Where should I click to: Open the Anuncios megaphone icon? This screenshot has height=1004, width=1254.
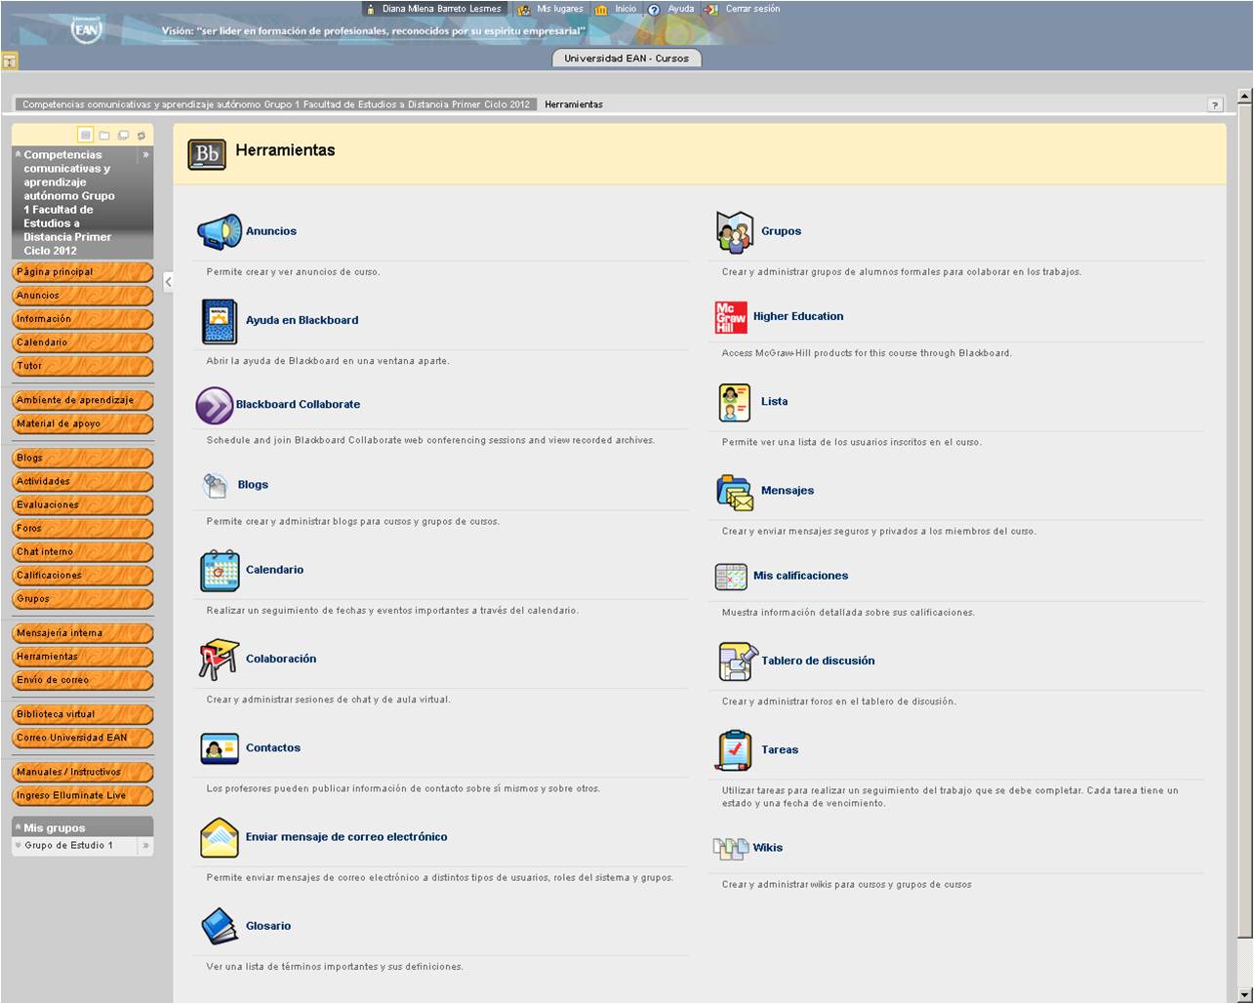[x=219, y=231]
